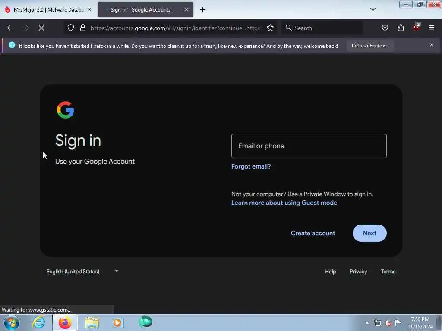
Task: Switch to MrsMajor 3.0 Malware Database tab
Action: click(x=48, y=9)
